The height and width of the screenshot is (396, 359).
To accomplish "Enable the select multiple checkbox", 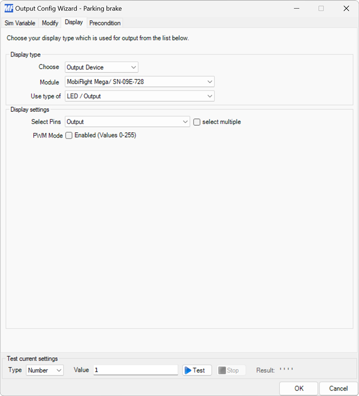I will [x=197, y=122].
